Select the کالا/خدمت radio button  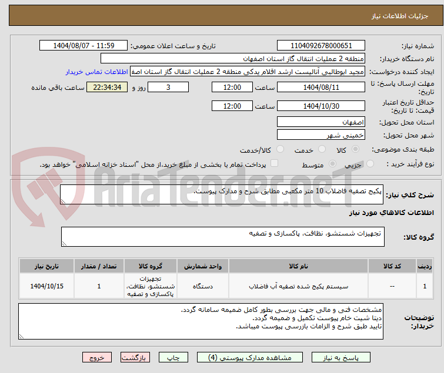tap(280, 149)
